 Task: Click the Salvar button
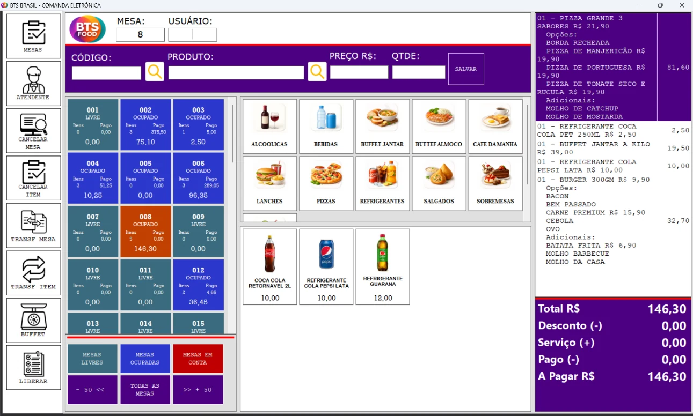tap(466, 69)
